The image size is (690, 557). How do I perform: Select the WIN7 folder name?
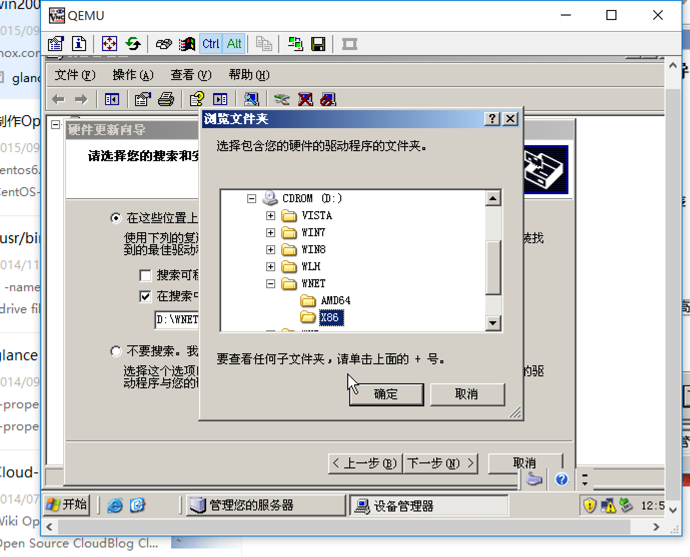(313, 233)
